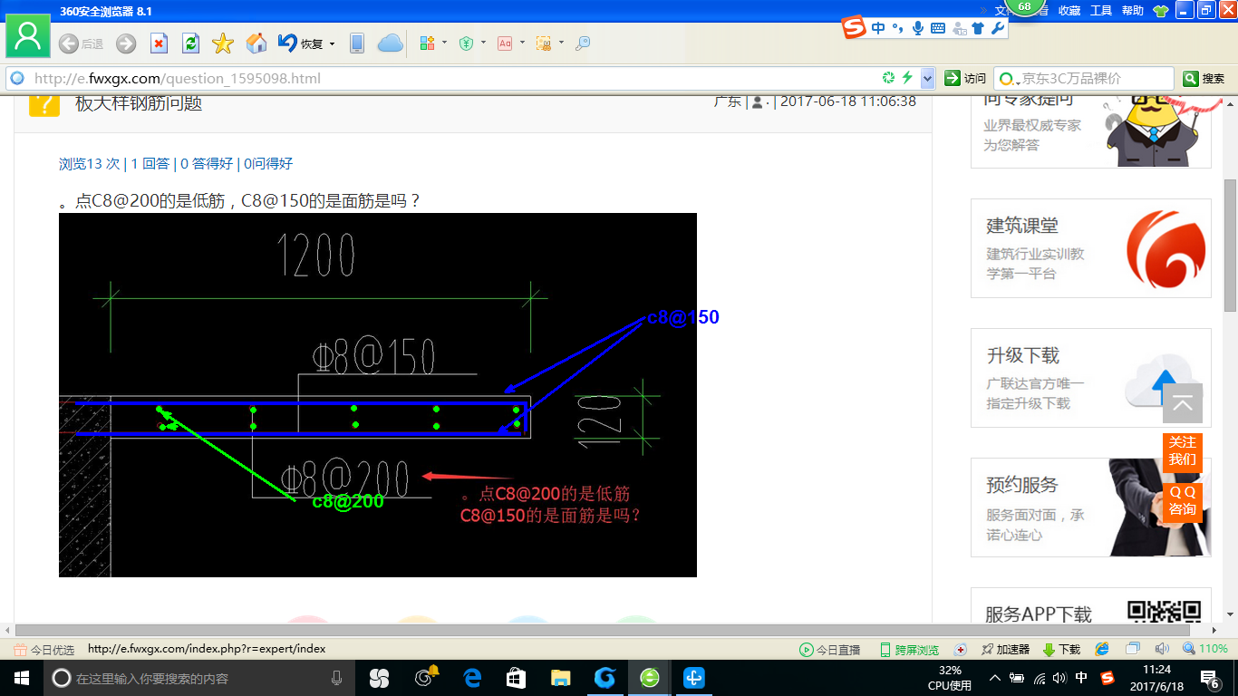This screenshot has height=696, width=1238.
Task: Click the Sogou S logo in floating bar
Action: (x=854, y=28)
